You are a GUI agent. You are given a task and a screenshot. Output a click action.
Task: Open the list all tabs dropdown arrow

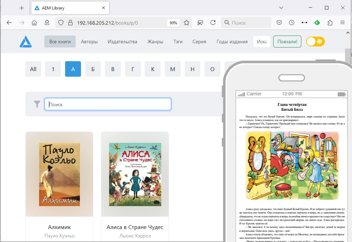281,8
